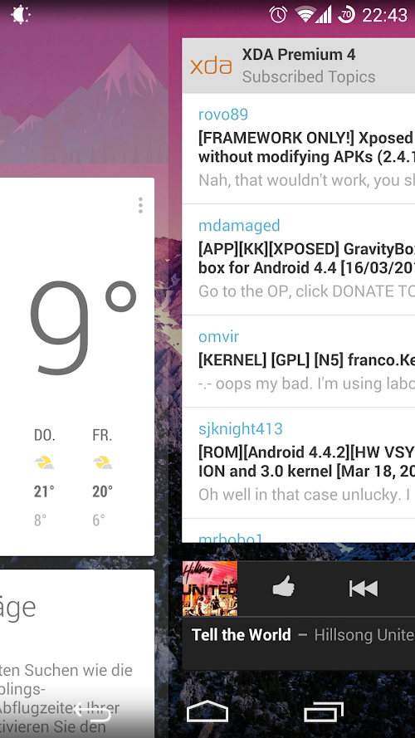Tap the Wi-Fi status icon
This screenshot has height=738, width=415.
pyautogui.click(x=305, y=15)
